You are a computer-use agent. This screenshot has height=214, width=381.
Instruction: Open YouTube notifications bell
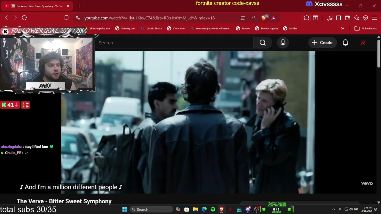point(345,43)
